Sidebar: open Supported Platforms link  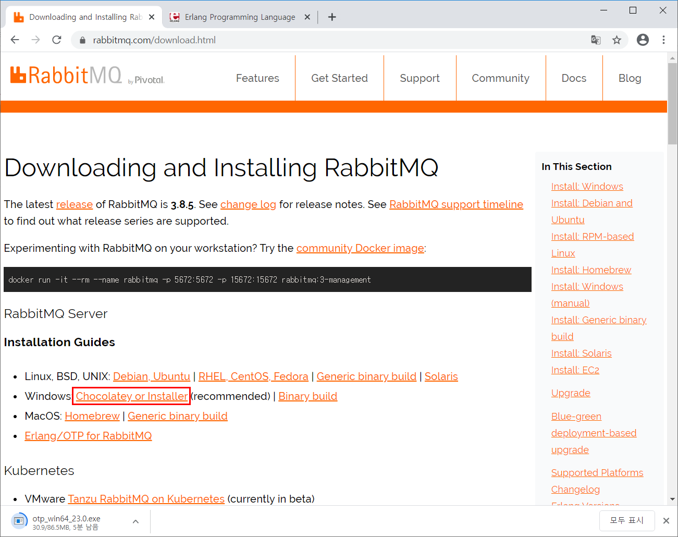pyautogui.click(x=597, y=473)
